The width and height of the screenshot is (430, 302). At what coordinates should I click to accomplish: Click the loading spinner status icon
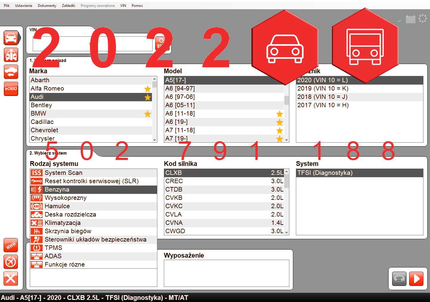point(423,18)
